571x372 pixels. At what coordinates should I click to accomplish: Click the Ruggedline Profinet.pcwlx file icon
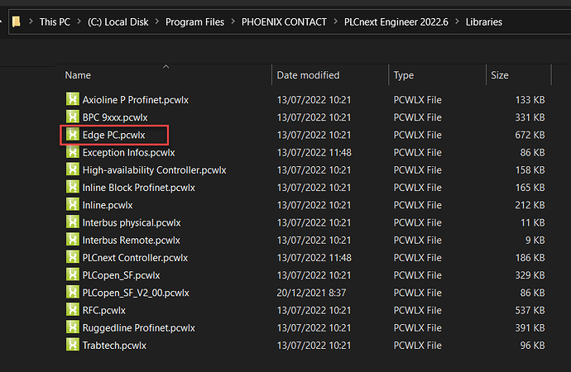click(x=73, y=327)
